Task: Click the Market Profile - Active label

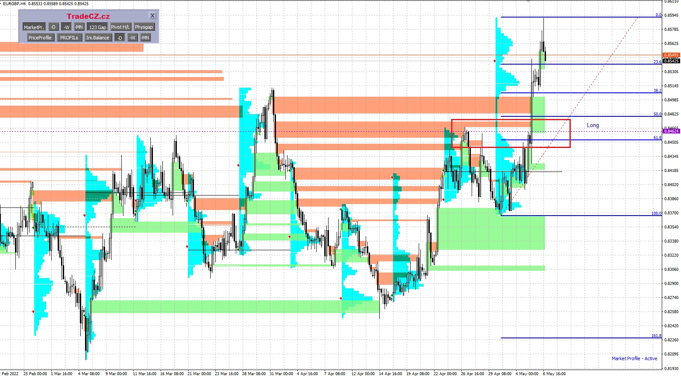Action: click(x=634, y=358)
